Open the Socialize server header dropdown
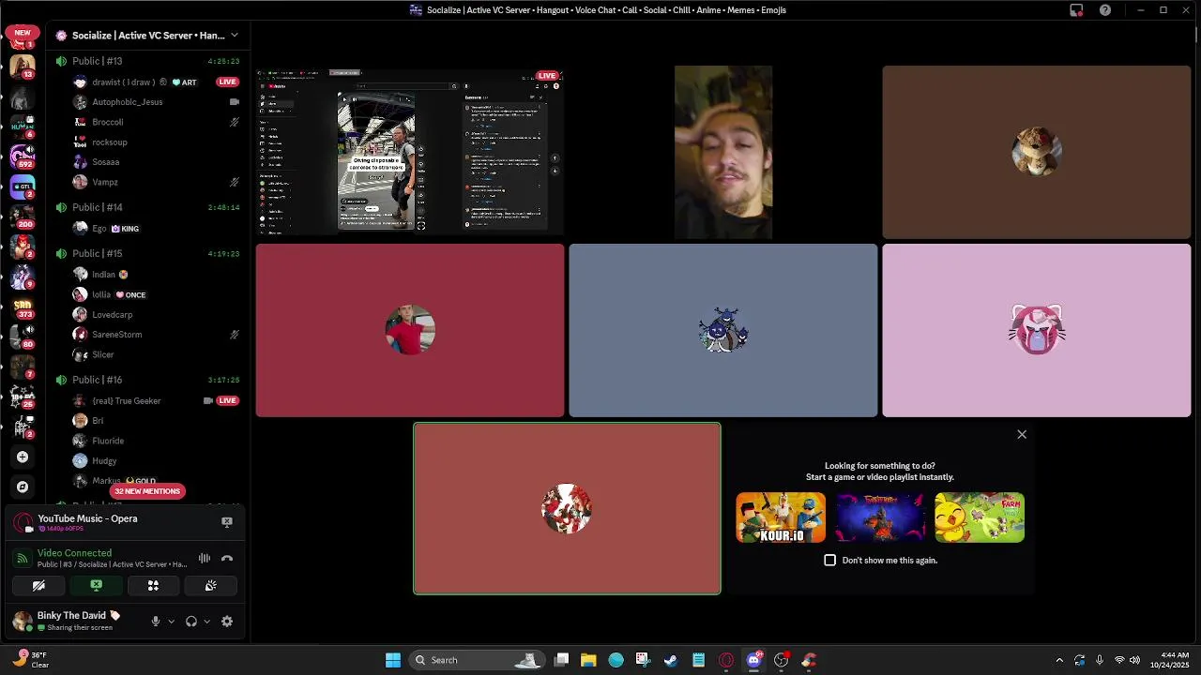Screen dimensions: 1201x675 146,36
